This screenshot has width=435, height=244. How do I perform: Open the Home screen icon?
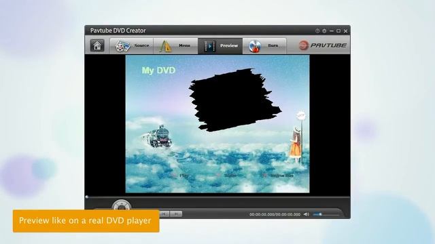[97, 45]
